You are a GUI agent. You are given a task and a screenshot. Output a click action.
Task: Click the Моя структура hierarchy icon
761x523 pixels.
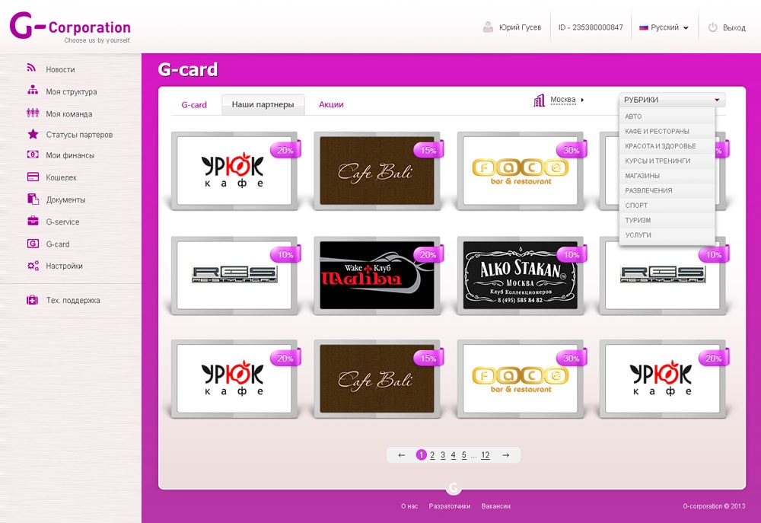(33, 90)
